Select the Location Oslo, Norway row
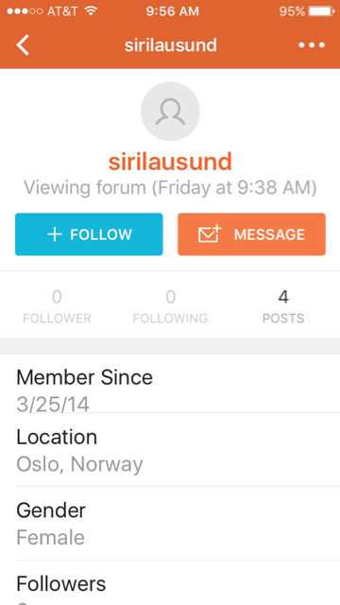Screen dimensions: 340x605 [x=170, y=450]
